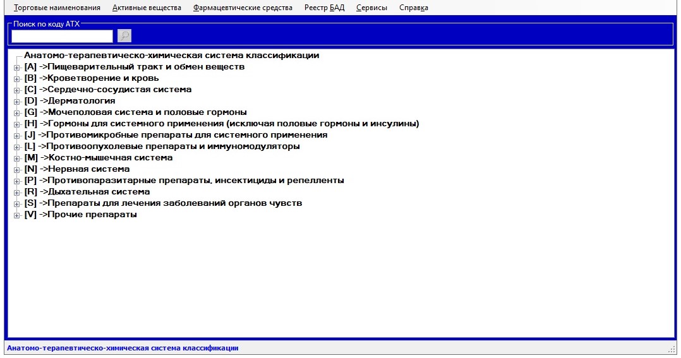Select the [L] Противоопухолевые препараты и иммуномодуляторы row
681x358 pixels.
click(162, 146)
